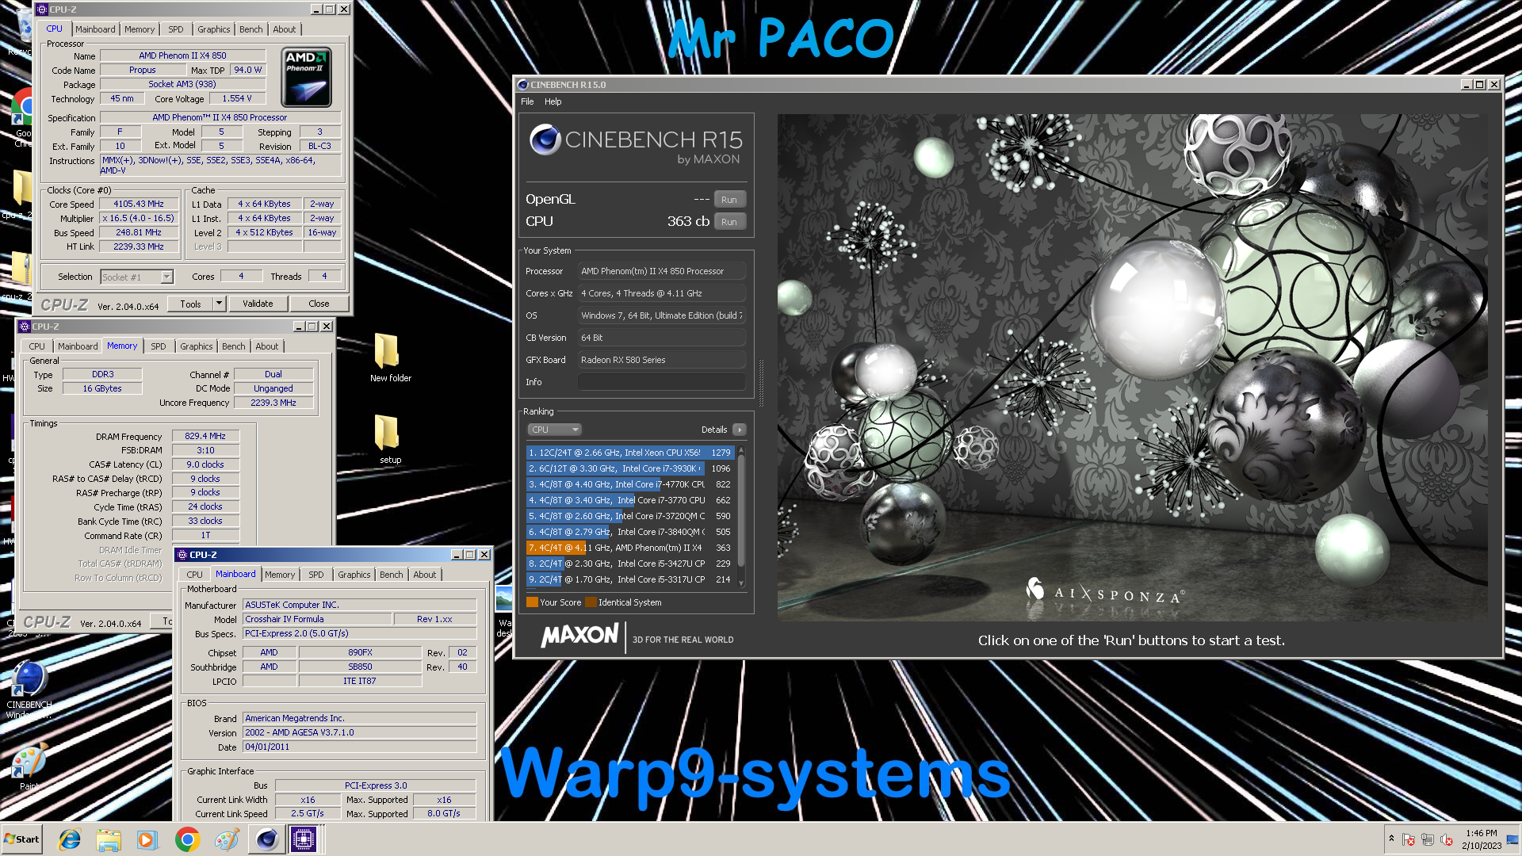Click the Crosshair IV Formula model field

pyautogui.click(x=317, y=619)
